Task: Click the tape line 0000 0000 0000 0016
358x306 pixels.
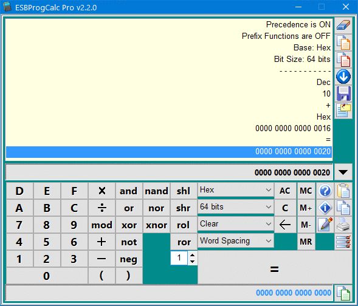Action: (293, 128)
